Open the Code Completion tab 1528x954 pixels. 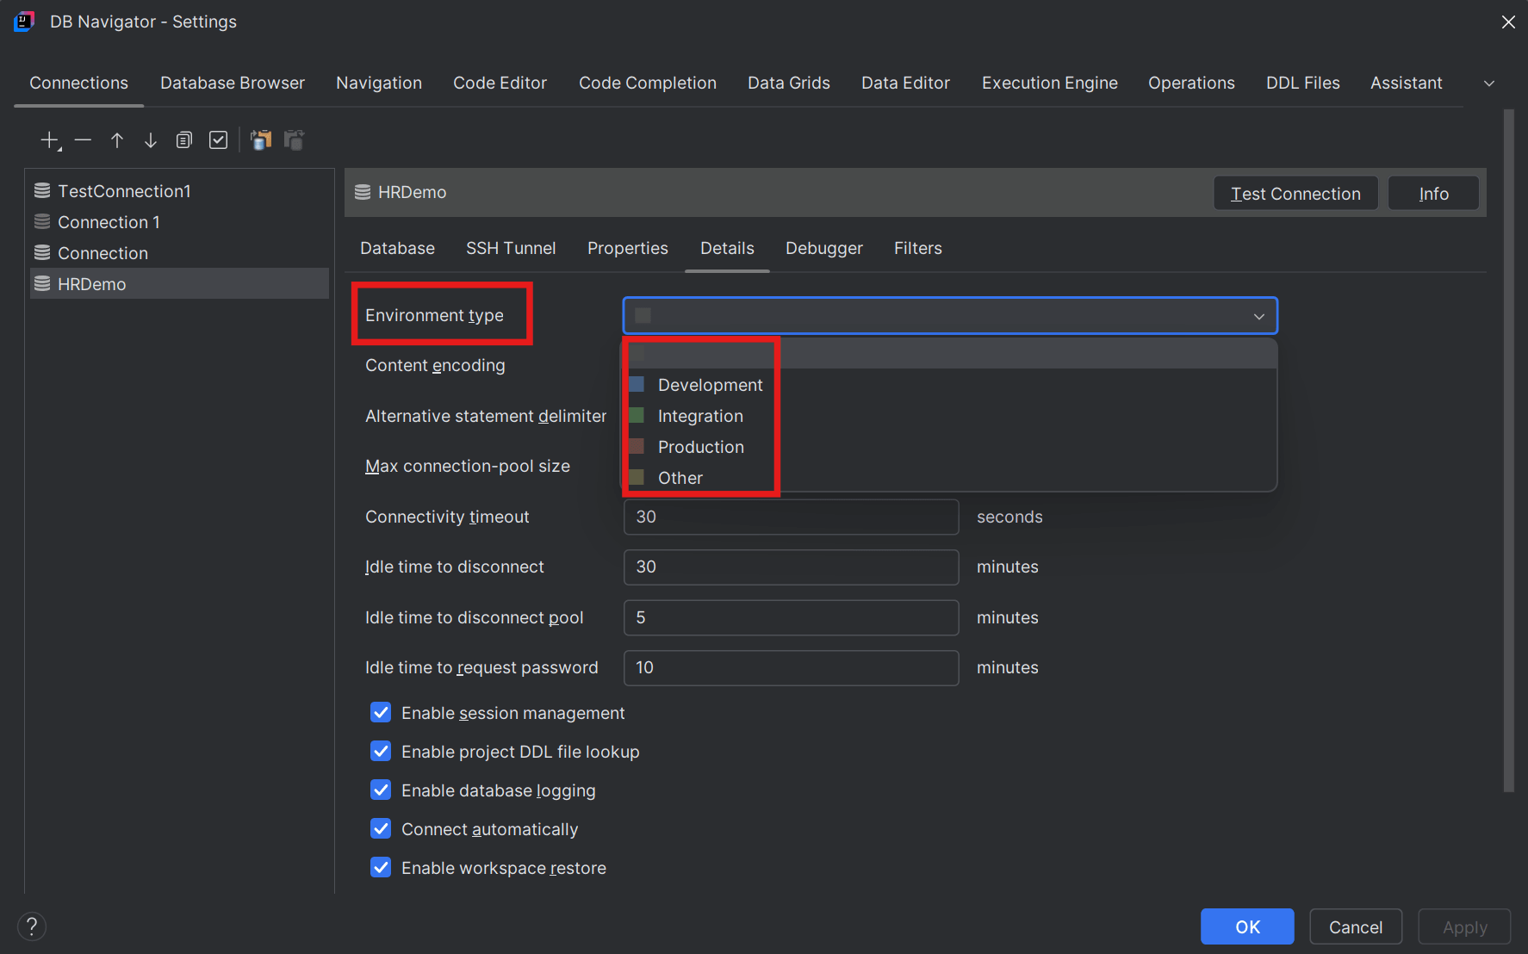[648, 83]
